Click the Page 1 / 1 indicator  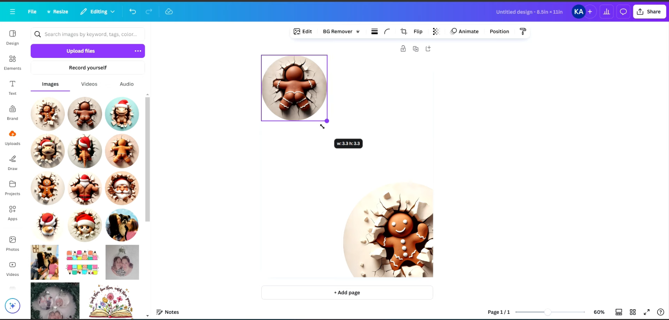click(x=499, y=312)
